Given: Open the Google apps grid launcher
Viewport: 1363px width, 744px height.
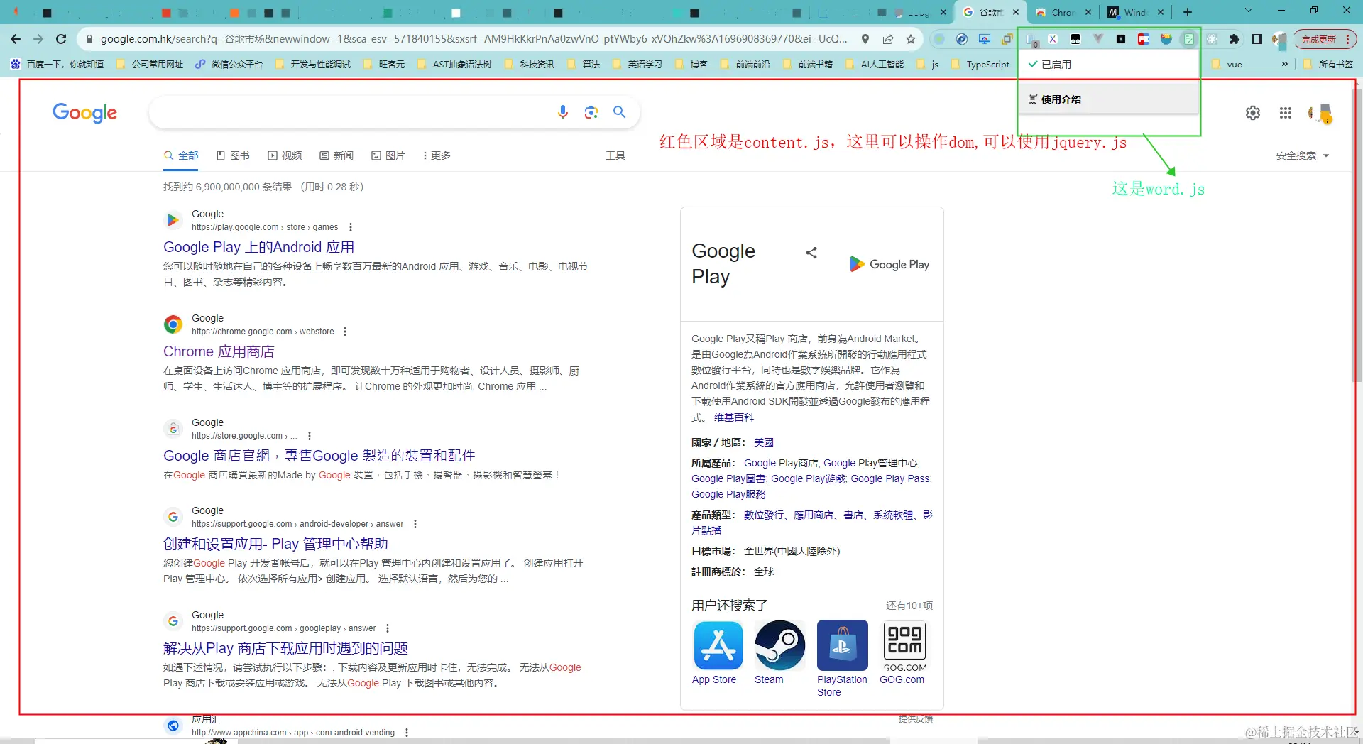Looking at the screenshot, I should [x=1285, y=112].
